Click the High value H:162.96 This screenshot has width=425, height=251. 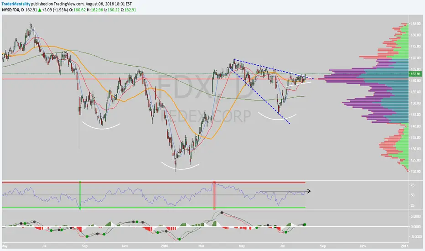(x=95, y=10)
